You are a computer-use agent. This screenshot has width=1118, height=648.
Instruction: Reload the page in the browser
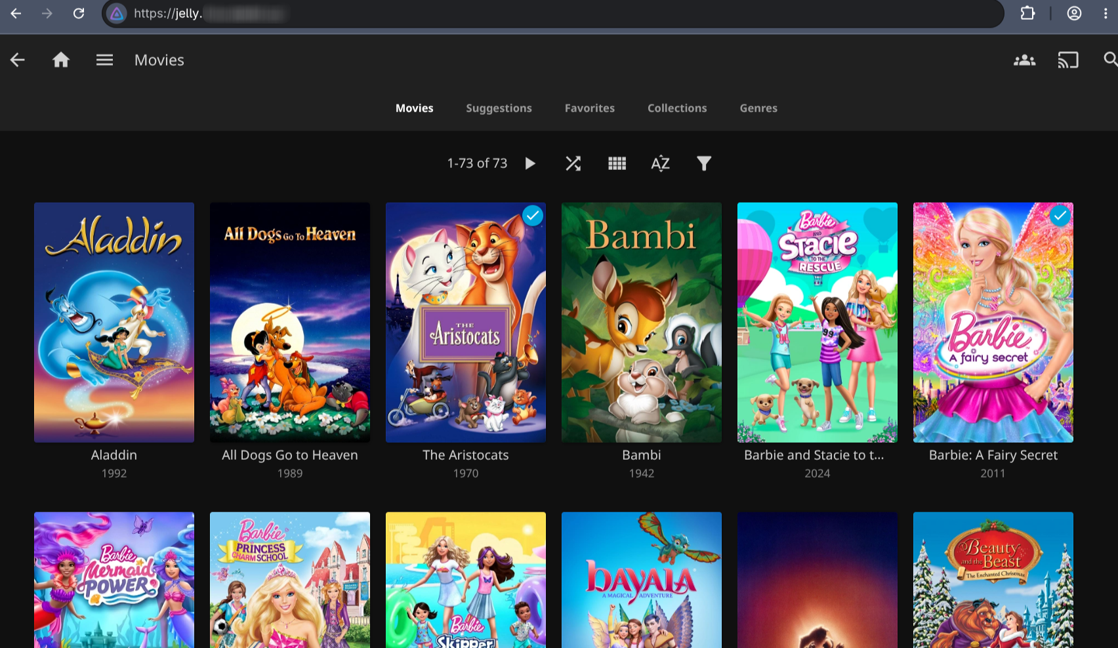[79, 13]
